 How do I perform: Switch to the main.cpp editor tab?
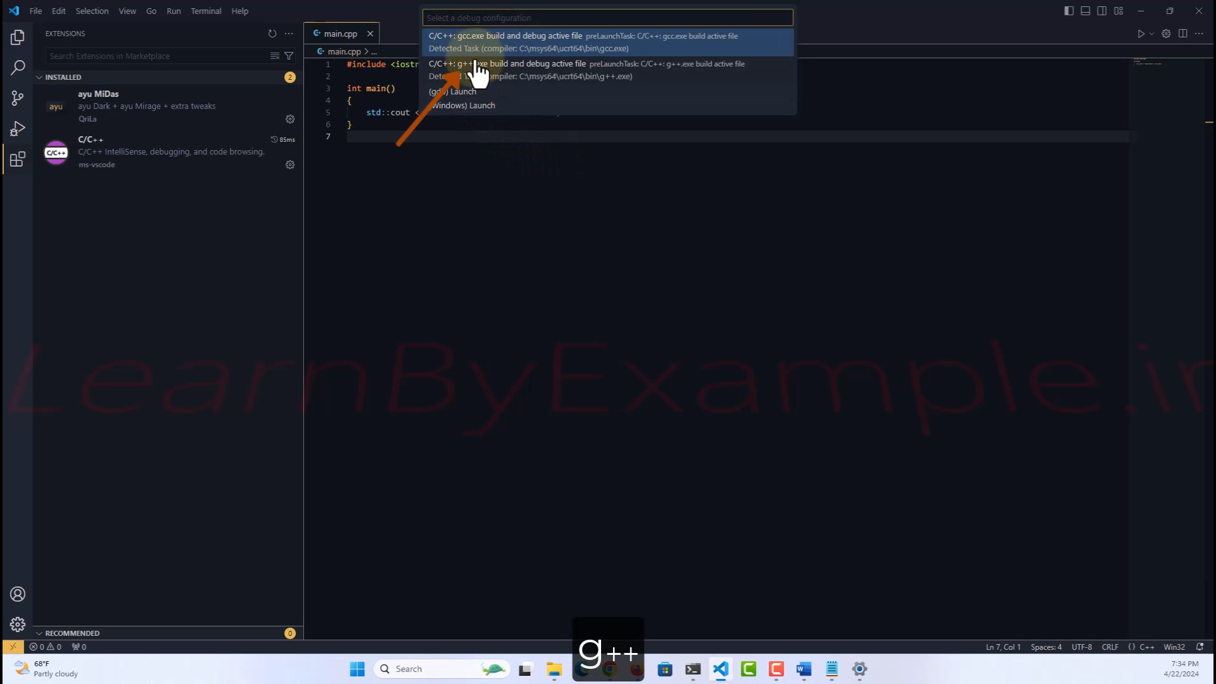pyautogui.click(x=339, y=33)
